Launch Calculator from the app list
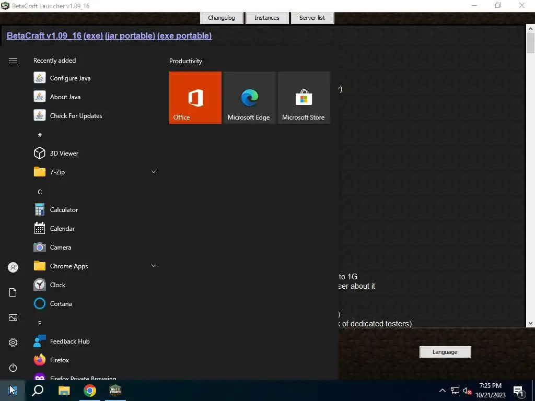 tap(95, 210)
